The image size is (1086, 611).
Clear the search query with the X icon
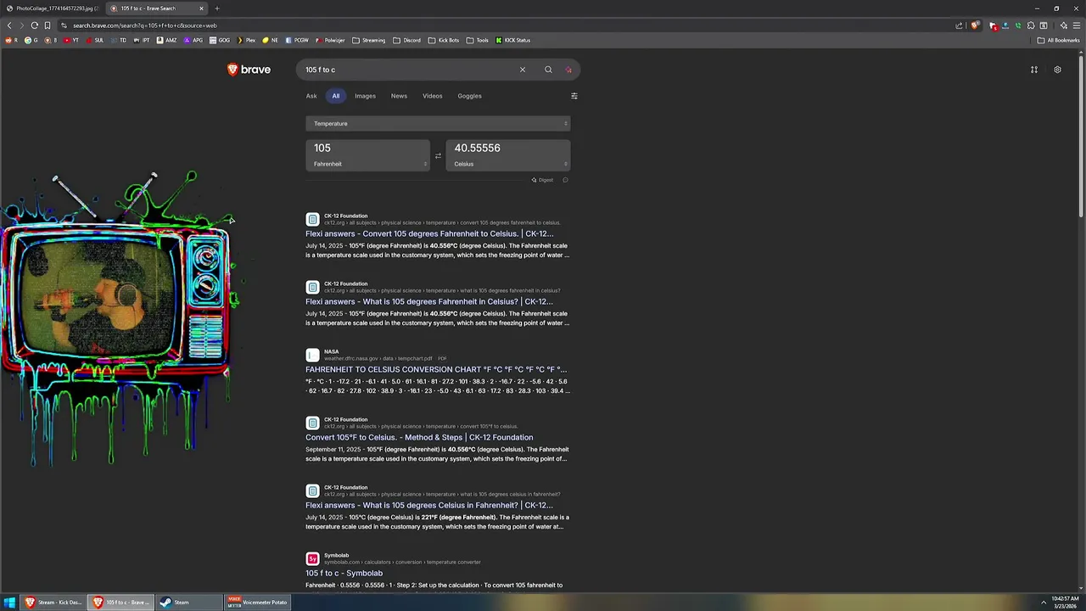[523, 70]
